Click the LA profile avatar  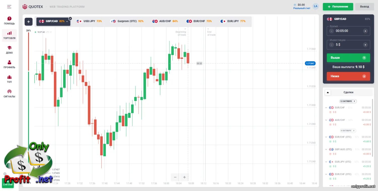(316, 6)
